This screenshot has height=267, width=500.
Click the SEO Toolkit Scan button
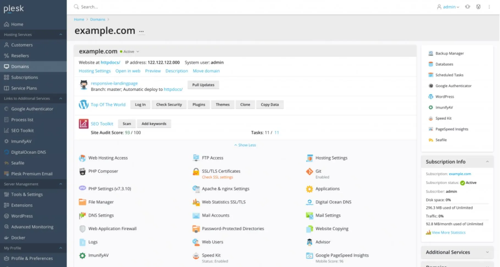(x=127, y=124)
